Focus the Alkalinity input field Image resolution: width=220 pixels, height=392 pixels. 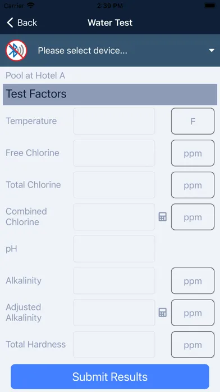tap(114, 280)
